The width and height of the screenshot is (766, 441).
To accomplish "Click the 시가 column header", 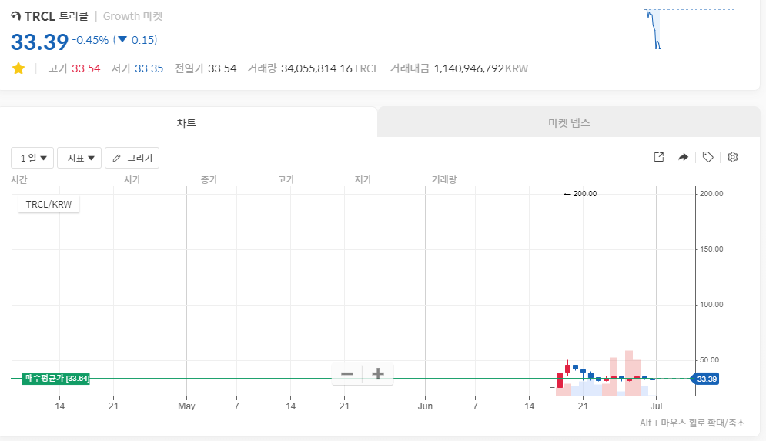I will [x=132, y=180].
